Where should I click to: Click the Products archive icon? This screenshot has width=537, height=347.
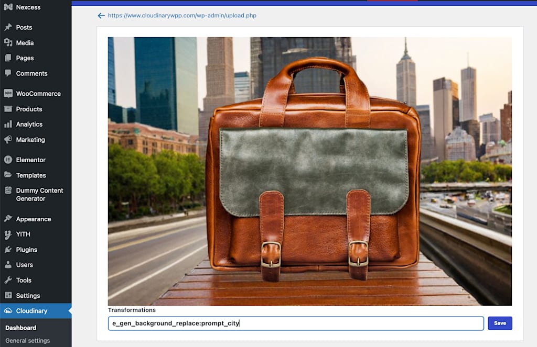click(8, 109)
